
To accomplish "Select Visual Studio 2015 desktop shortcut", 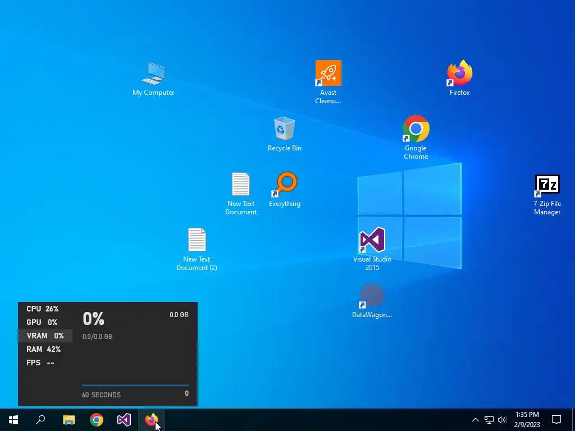I will [x=372, y=249].
